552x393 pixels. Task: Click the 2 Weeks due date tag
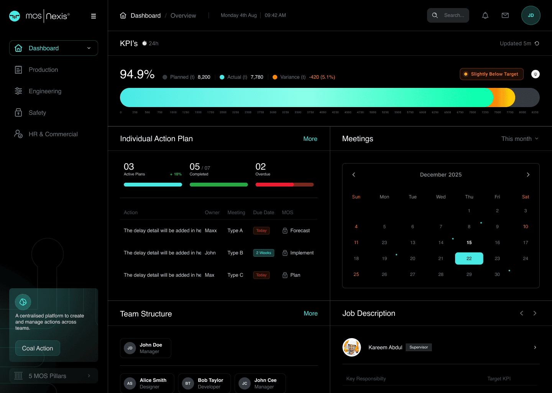[x=264, y=253]
